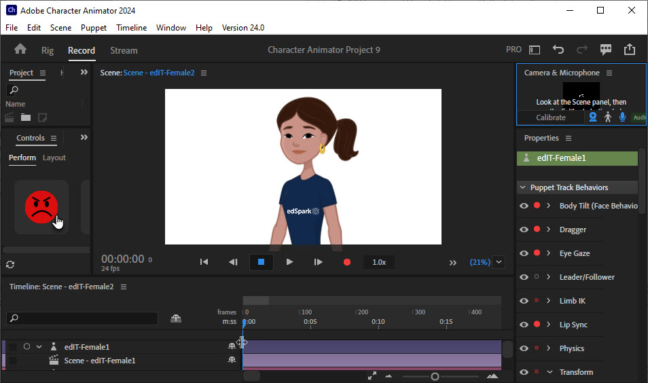648x383 pixels.
Task: Toggle the solo circle on the edIT-Female1 track
Action: click(x=27, y=346)
